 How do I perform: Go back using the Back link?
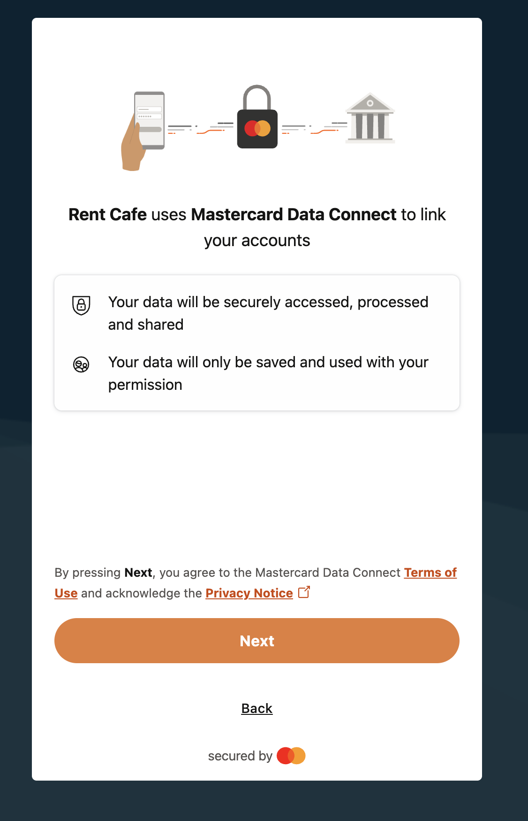[257, 708]
